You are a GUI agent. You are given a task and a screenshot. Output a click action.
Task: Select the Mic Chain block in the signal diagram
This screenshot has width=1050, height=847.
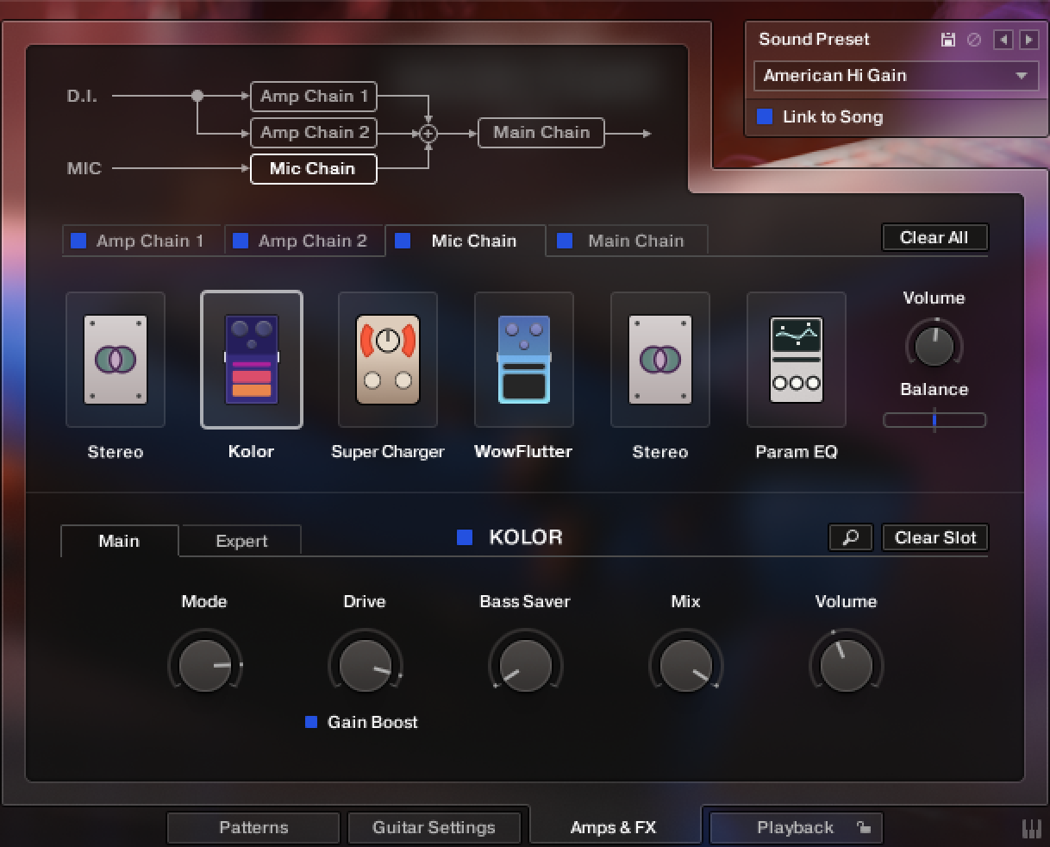[x=312, y=168]
